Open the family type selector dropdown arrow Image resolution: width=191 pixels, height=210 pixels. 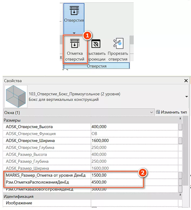pos(186,97)
